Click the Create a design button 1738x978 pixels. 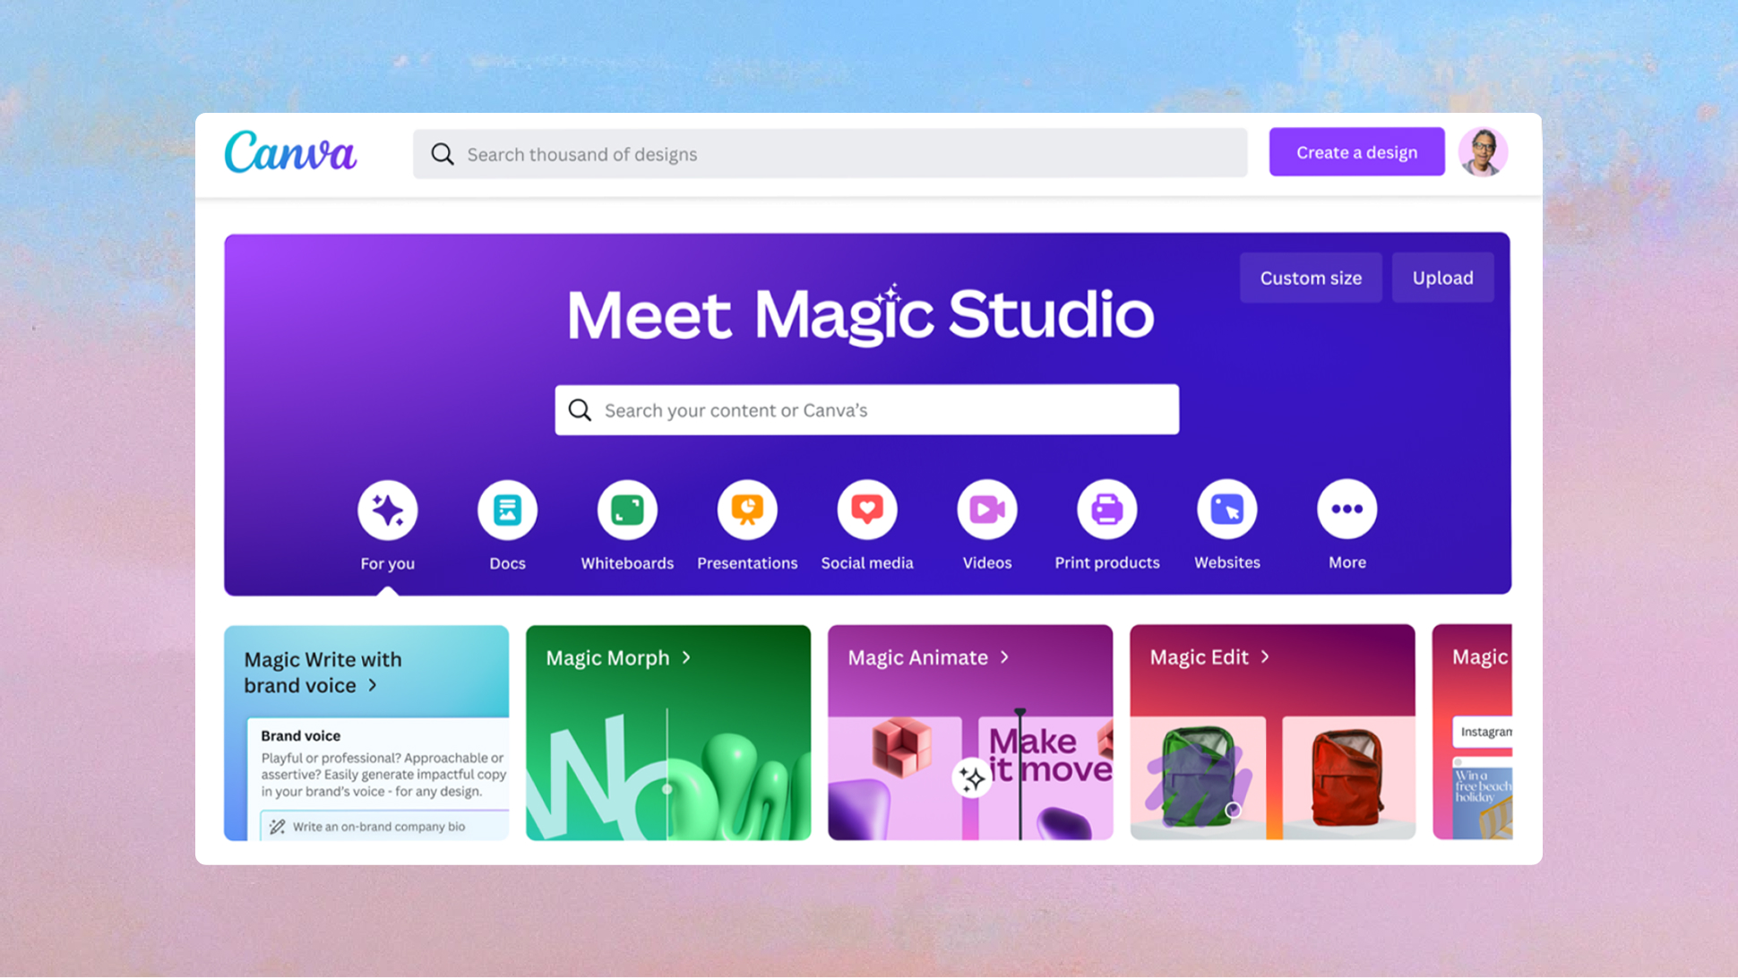tap(1357, 151)
